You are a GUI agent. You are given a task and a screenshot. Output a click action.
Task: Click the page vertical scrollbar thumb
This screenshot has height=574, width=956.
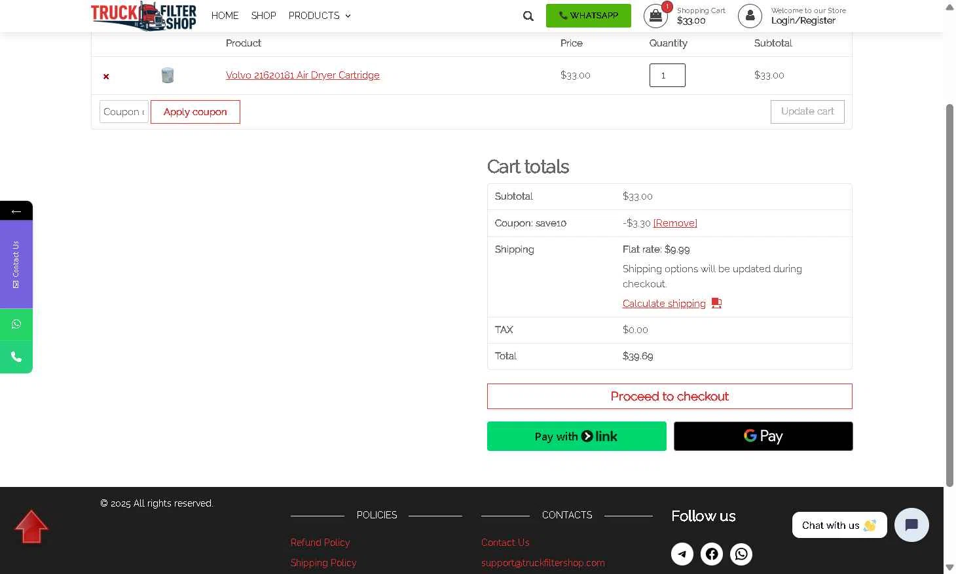[x=949, y=295]
